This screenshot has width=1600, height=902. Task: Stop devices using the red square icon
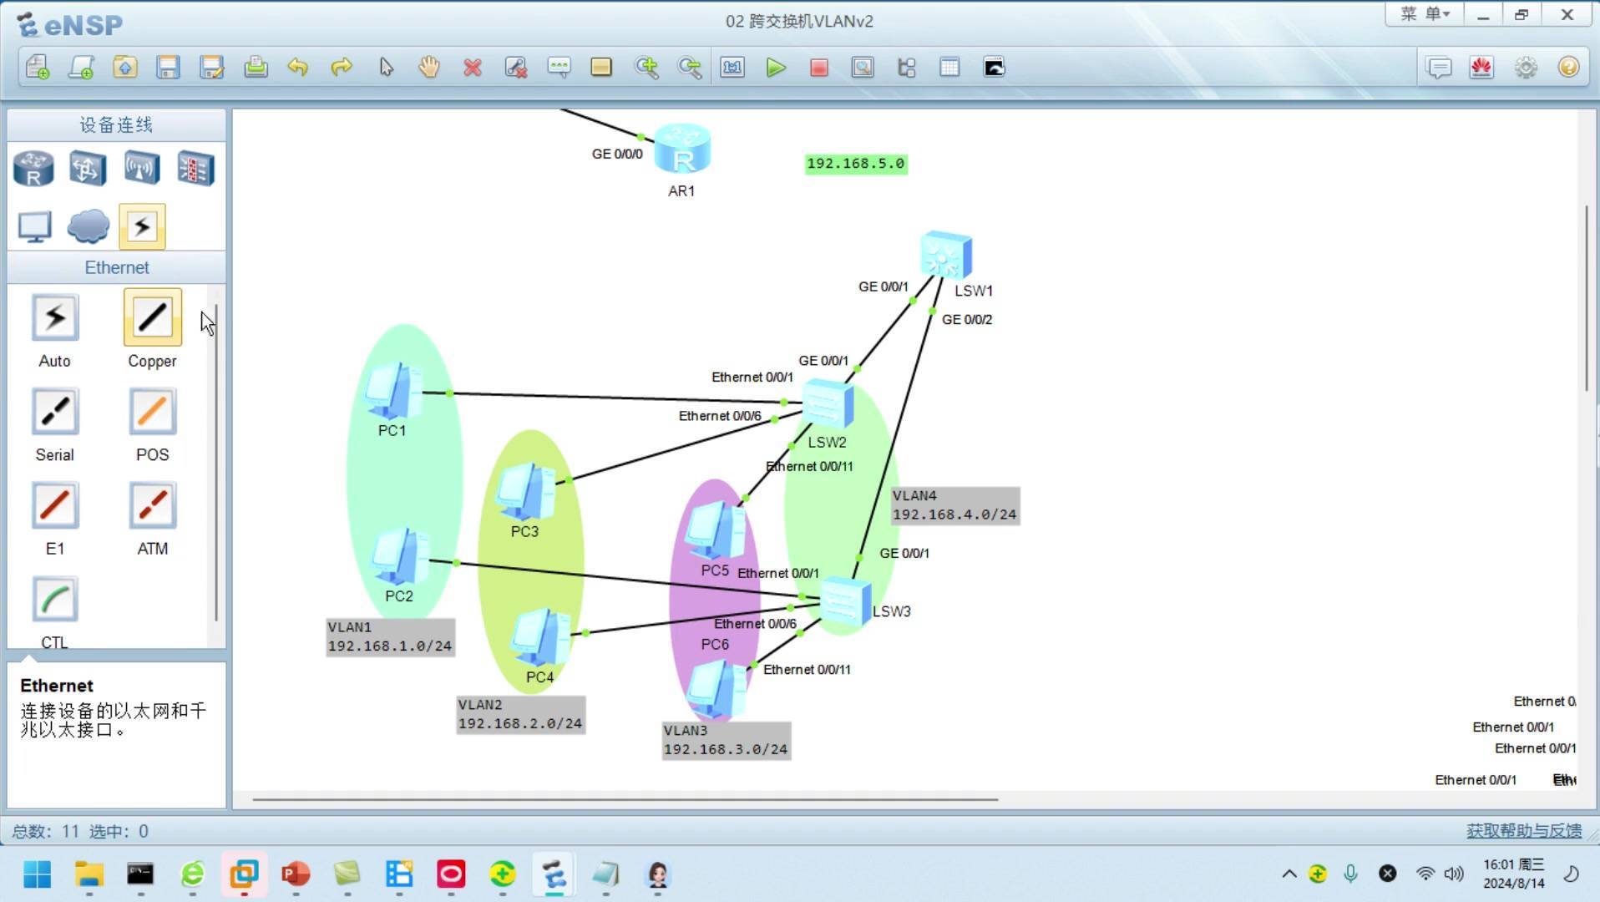818,68
